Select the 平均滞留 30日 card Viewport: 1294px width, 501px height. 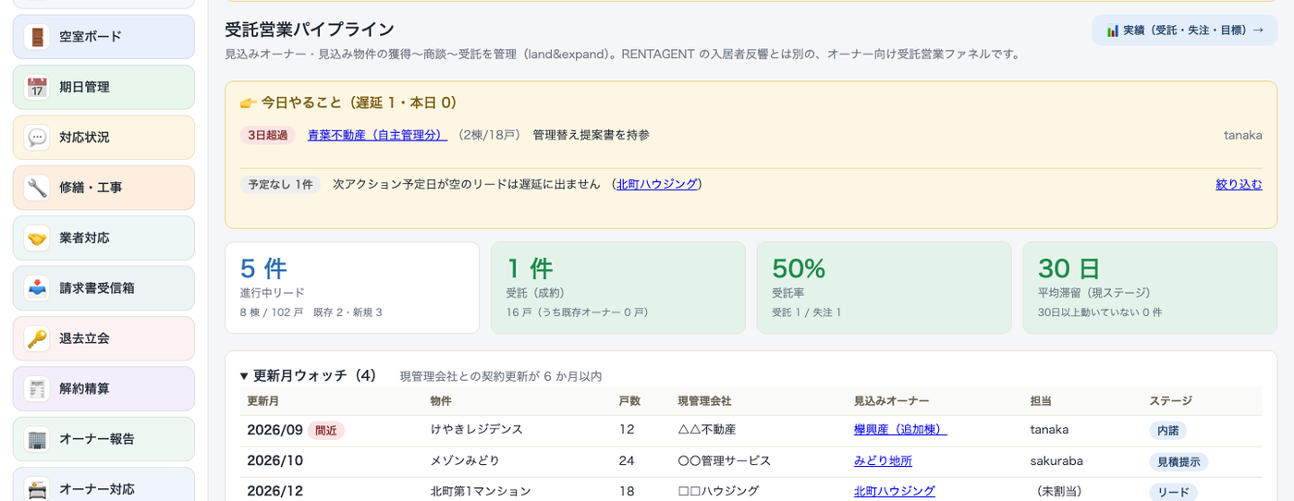pos(1150,287)
